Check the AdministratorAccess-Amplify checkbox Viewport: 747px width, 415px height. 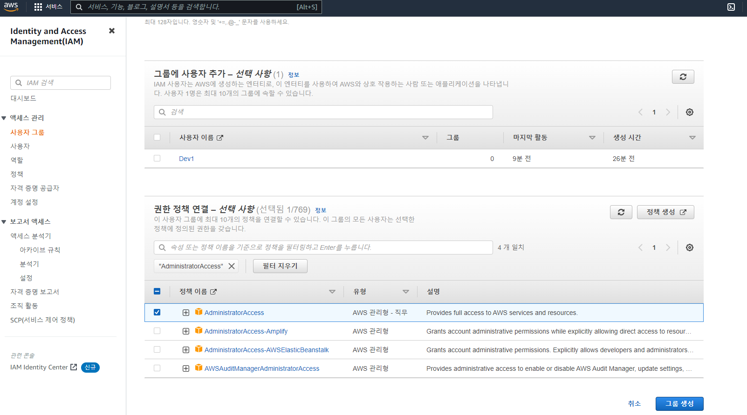point(157,331)
